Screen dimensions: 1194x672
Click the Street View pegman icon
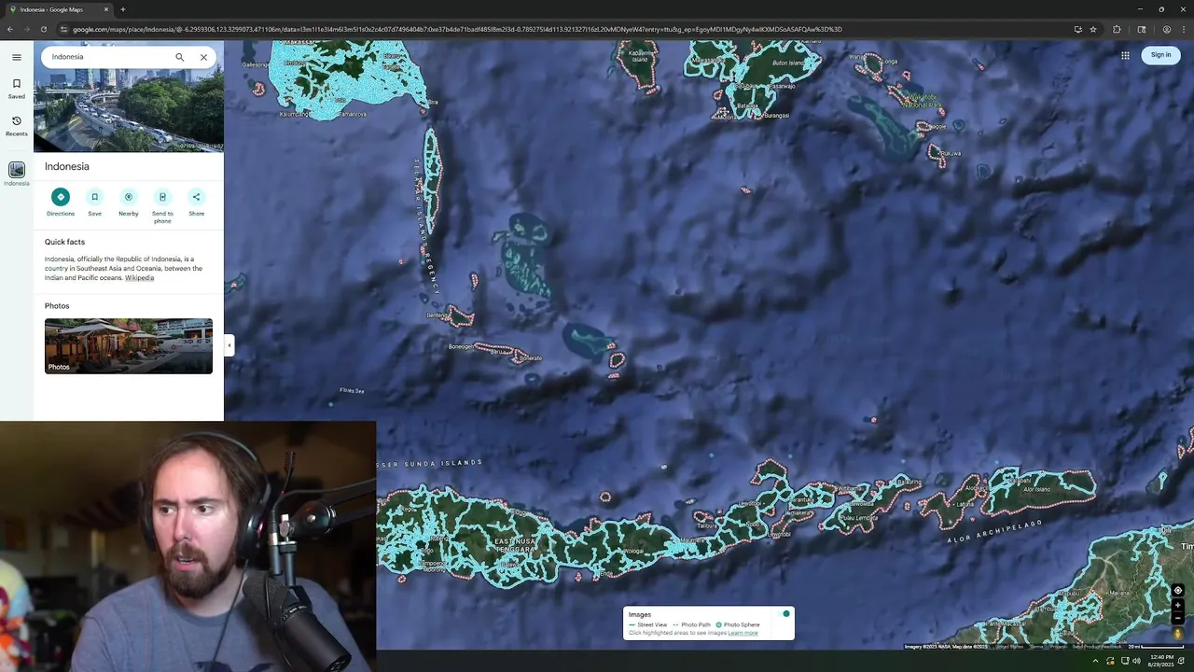[1177, 634]
